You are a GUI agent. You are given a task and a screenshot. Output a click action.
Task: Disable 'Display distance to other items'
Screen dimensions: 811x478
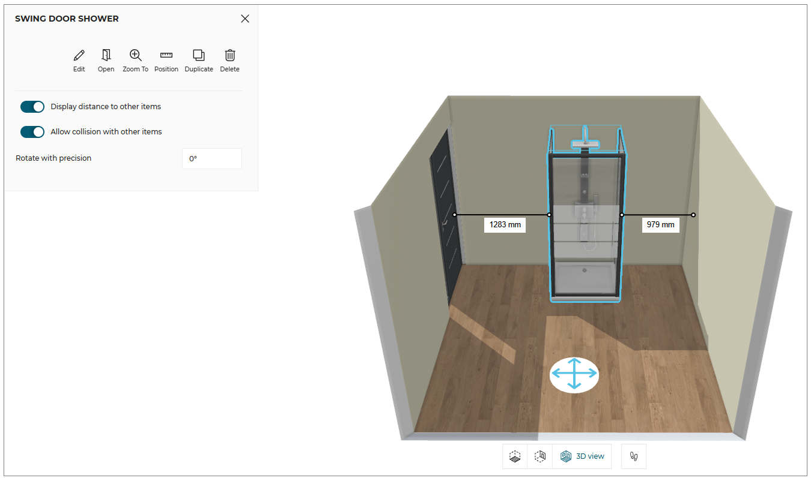[x=32, y=106]
